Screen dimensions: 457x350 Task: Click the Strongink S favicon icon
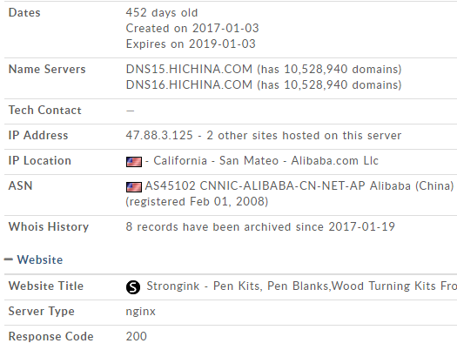click(133, 287)
